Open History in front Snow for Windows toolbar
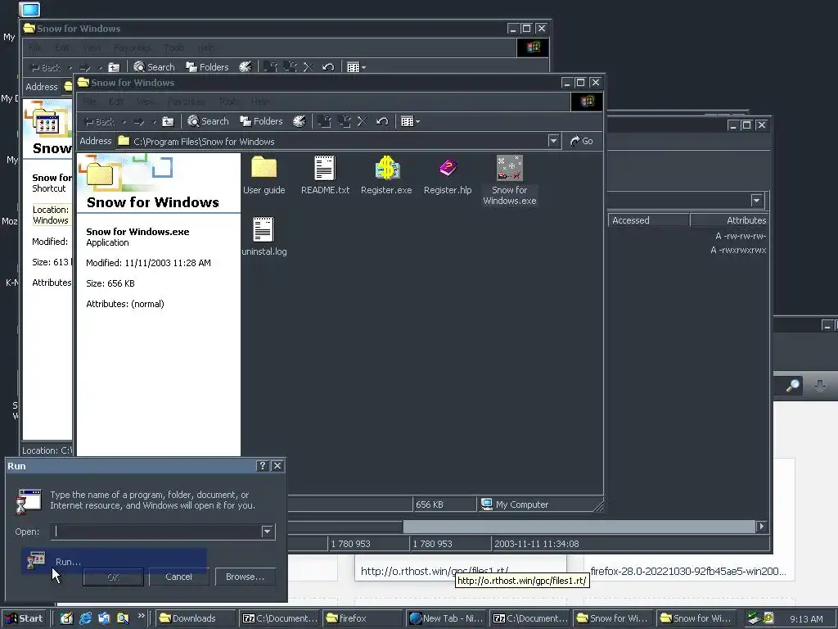Screen dimensions: 838x629 point(300,121)
